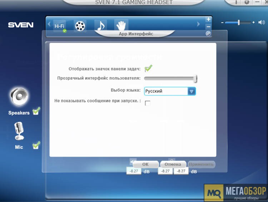Click the Отмена button

173,164
